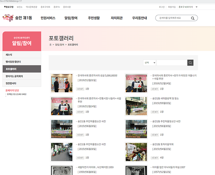Screen dimensions: 215x175
Task: Open the post 숭인1동 뜻자리음악회
Action: point(163,144)
